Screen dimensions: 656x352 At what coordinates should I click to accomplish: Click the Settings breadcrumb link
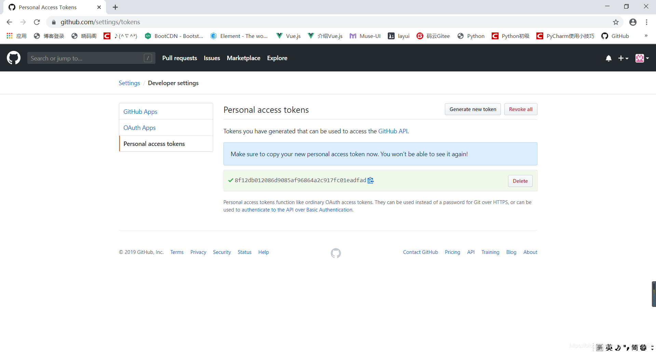pyautogui.click(x=129, y=83)
